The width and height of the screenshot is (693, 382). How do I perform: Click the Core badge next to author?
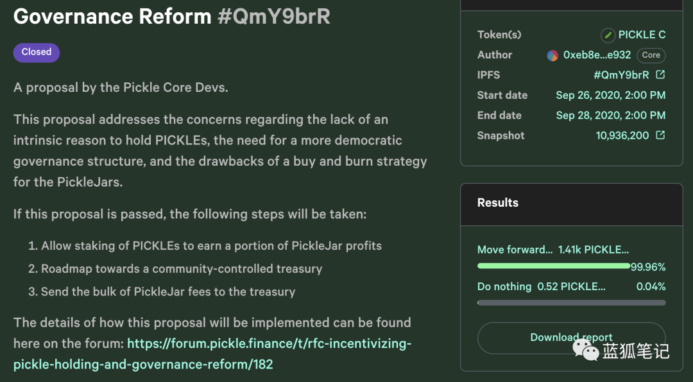(651, 55)
